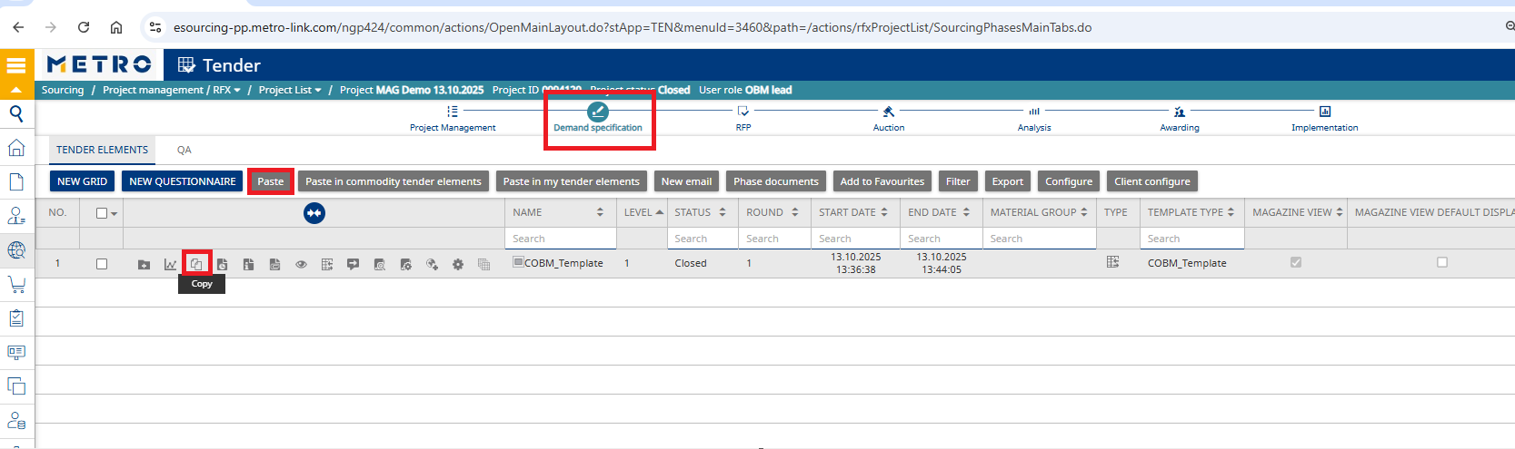
Task: Open the sidebar blank document icon
Action: (x=16, y=182)
